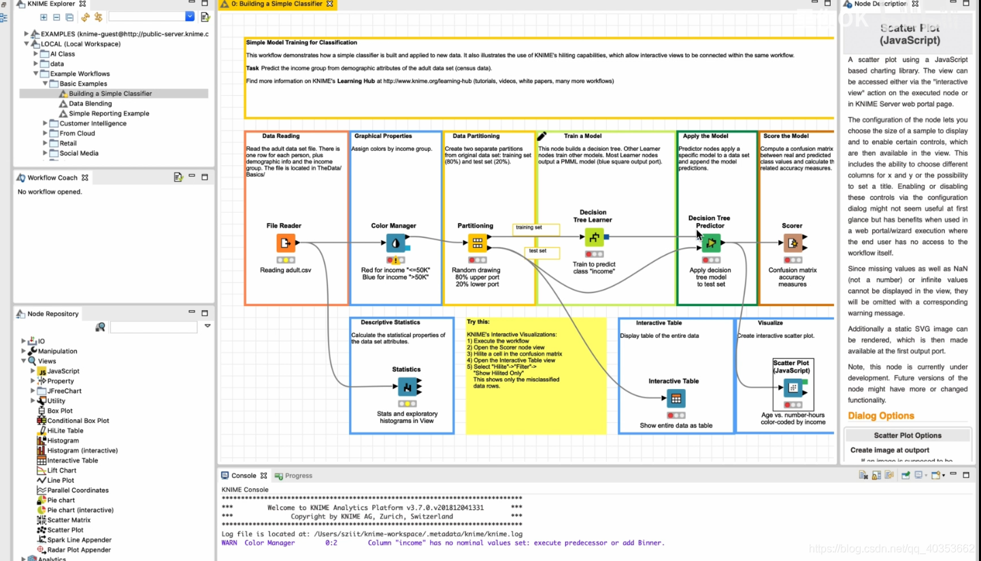
Task: Expand the IO category in repository
Action: tap(23, 341)
